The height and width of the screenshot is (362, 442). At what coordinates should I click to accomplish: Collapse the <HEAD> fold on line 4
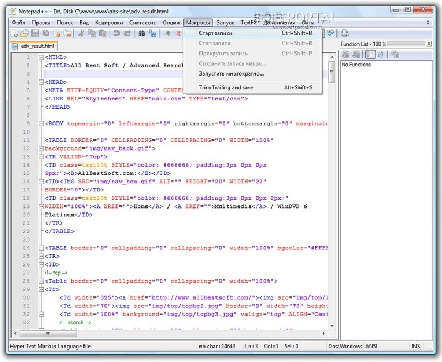(41, 82)
